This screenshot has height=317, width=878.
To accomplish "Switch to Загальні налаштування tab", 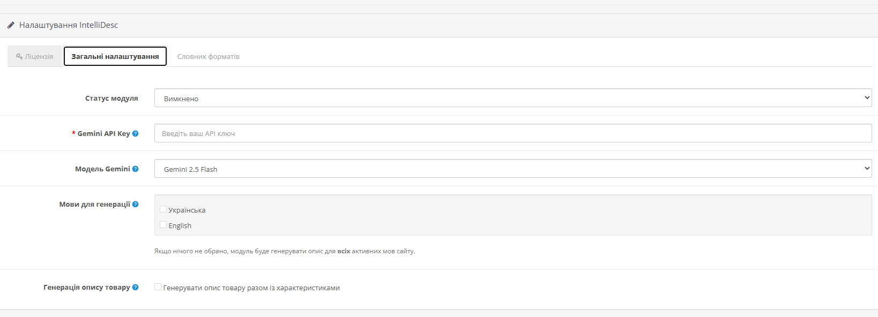I will click(115, 56).
